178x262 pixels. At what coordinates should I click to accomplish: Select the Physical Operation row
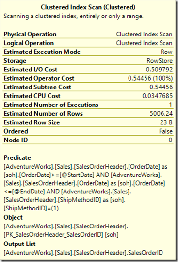88,34
